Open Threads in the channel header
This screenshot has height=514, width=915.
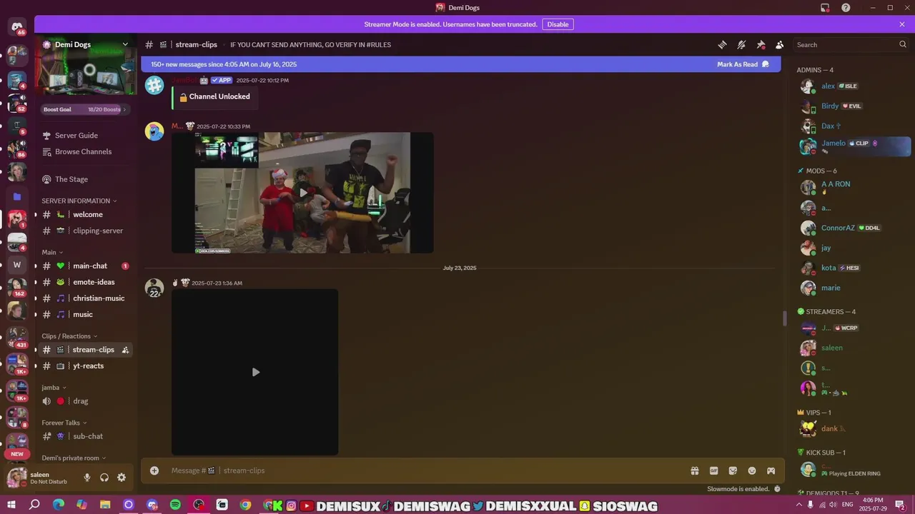[x=722, y=44]
